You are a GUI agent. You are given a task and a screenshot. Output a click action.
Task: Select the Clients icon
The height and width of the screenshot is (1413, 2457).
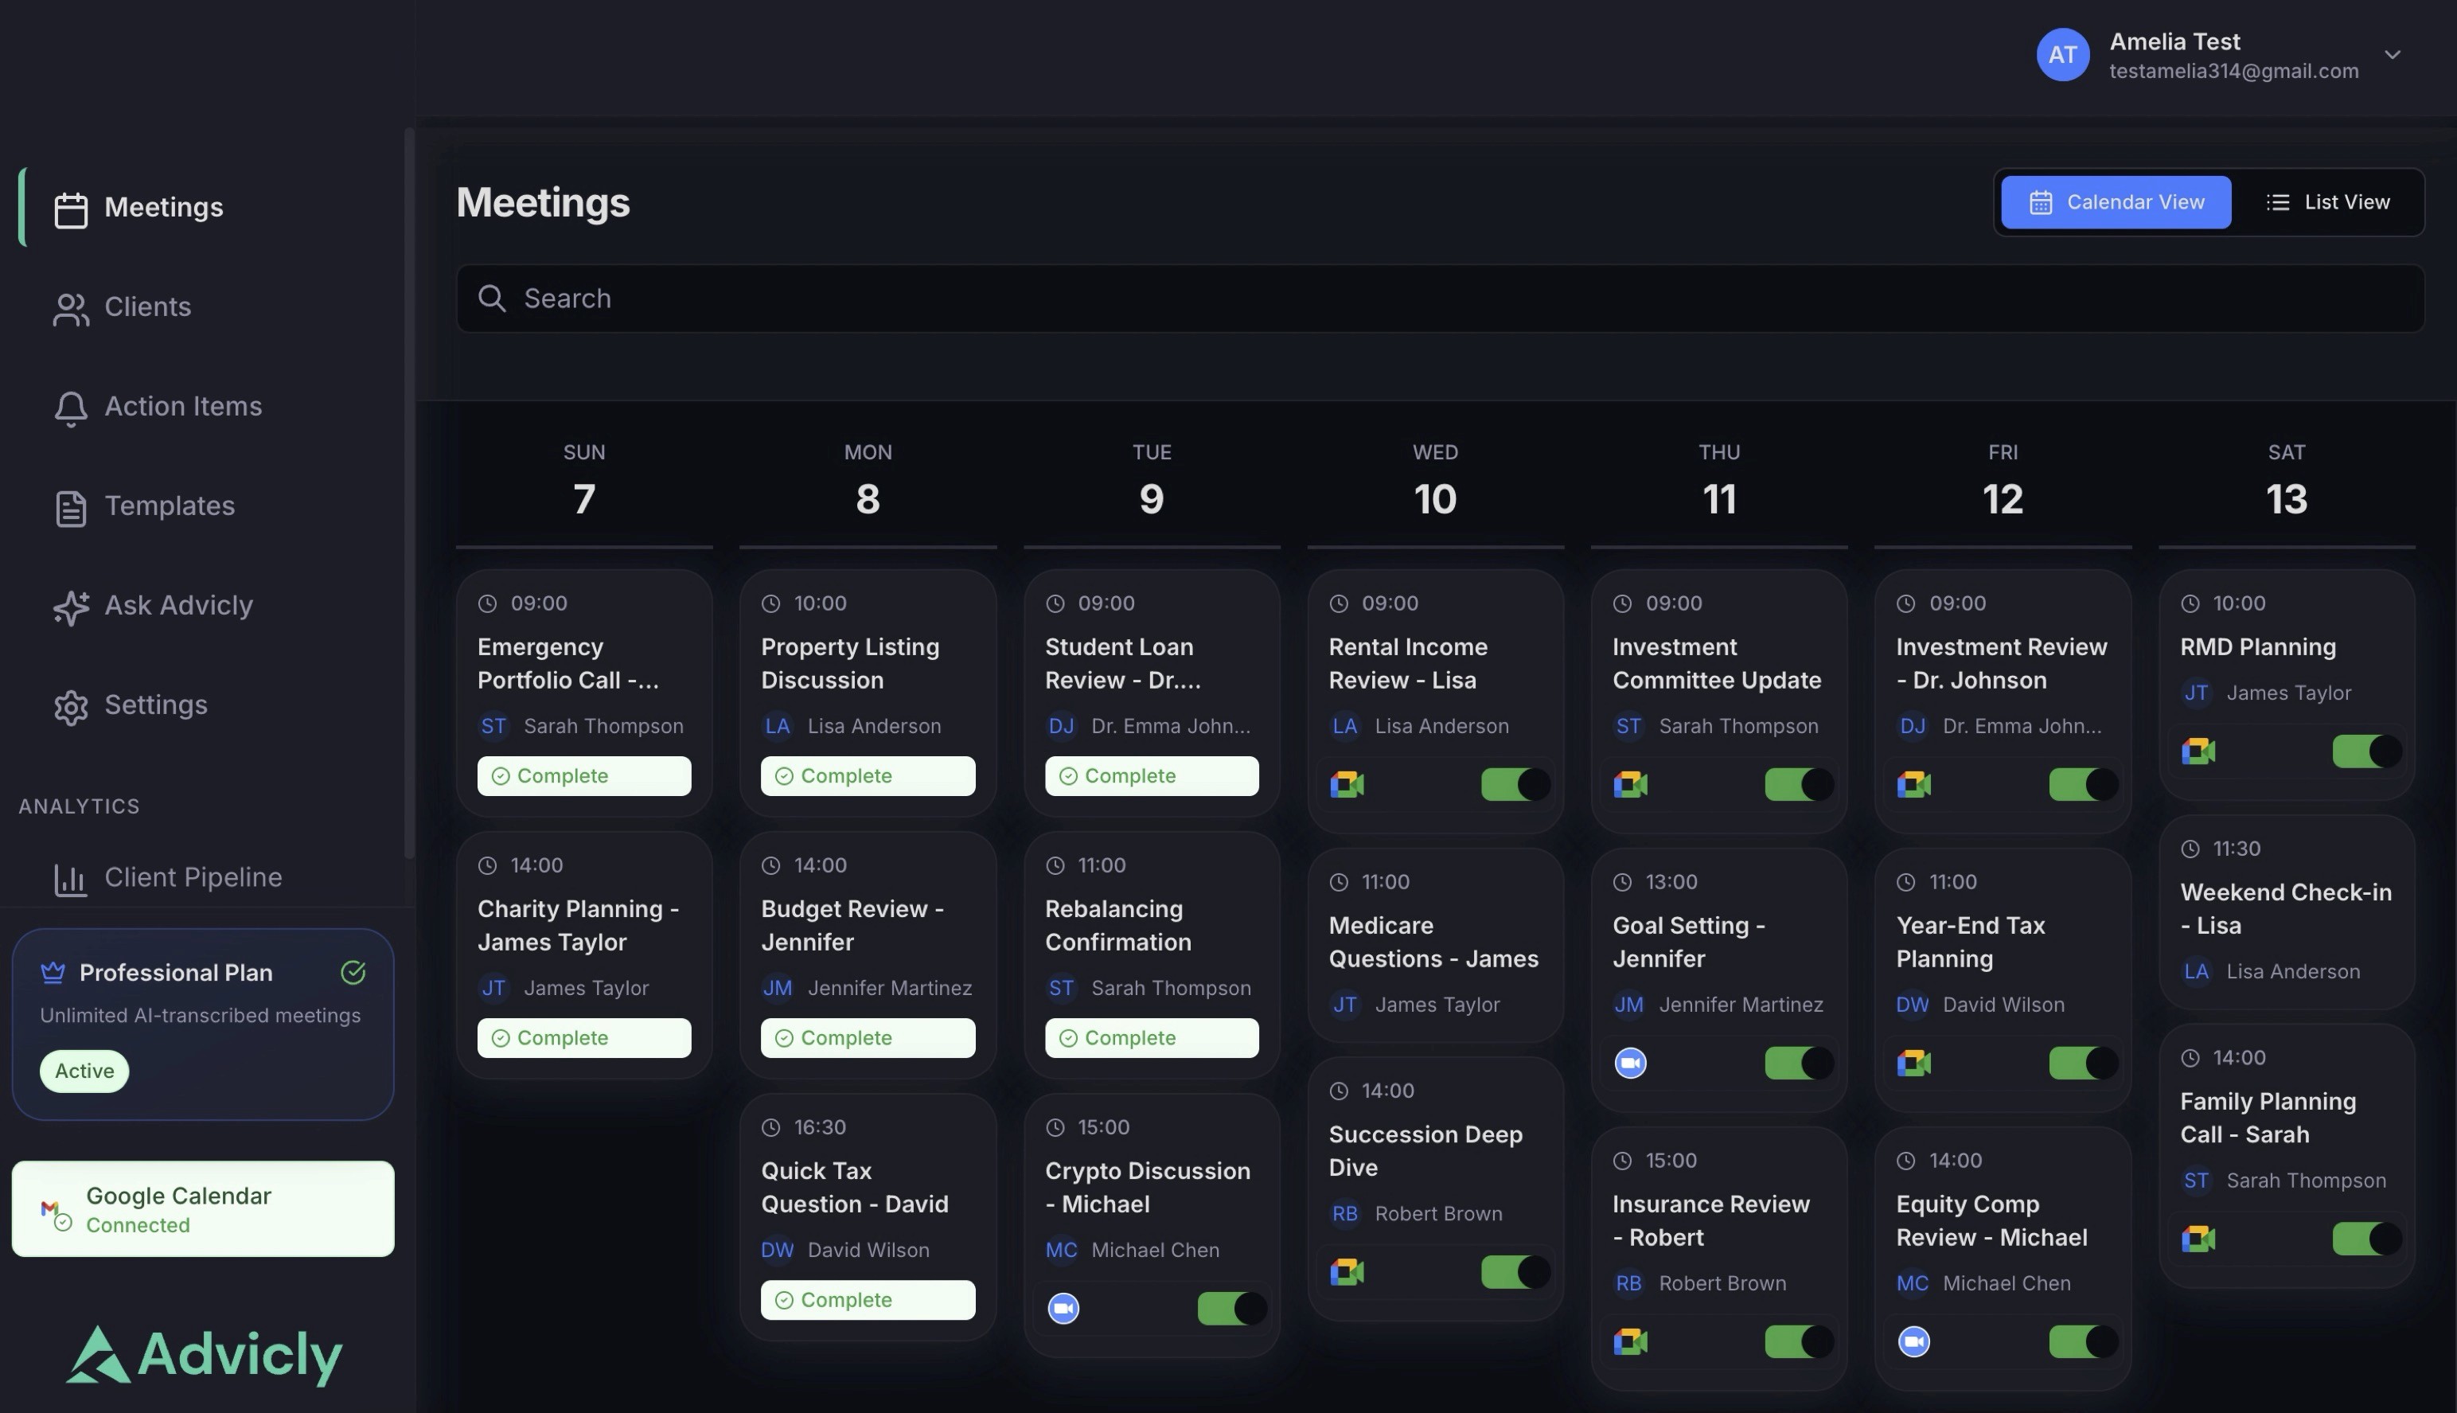[x=70, y=306]
